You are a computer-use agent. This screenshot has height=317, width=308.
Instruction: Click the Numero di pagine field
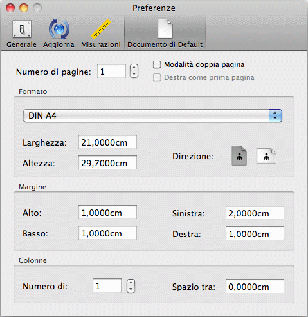111,71
